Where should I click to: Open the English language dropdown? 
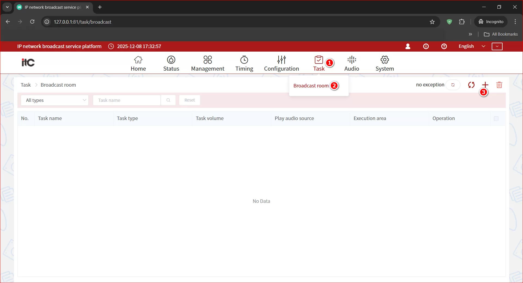(472, 46)
